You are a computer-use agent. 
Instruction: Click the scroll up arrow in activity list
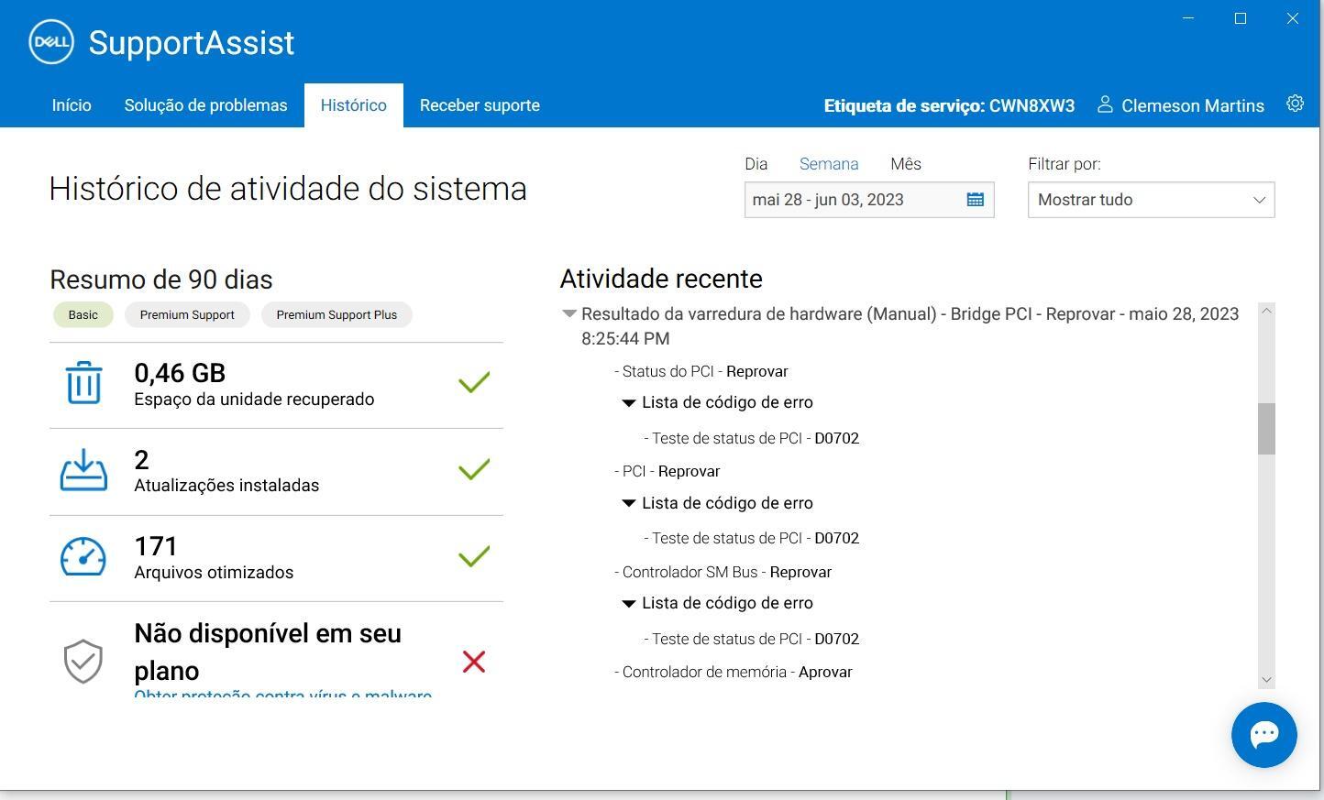coord(1266,311)
